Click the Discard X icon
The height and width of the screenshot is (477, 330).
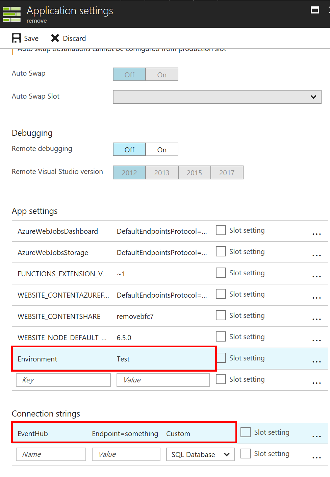click(x=55, y=38)
